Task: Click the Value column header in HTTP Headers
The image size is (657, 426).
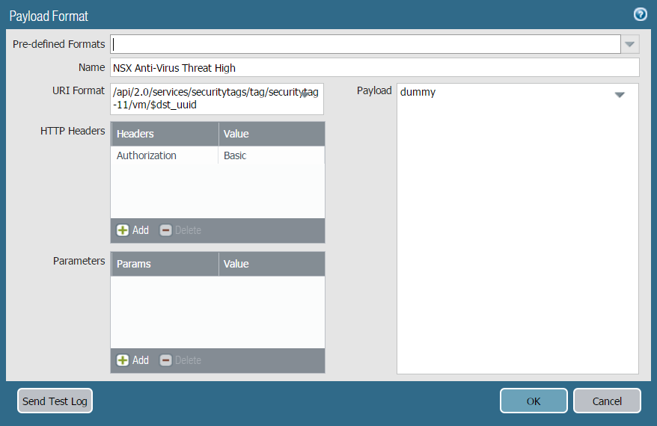Action: click(272, 134)
